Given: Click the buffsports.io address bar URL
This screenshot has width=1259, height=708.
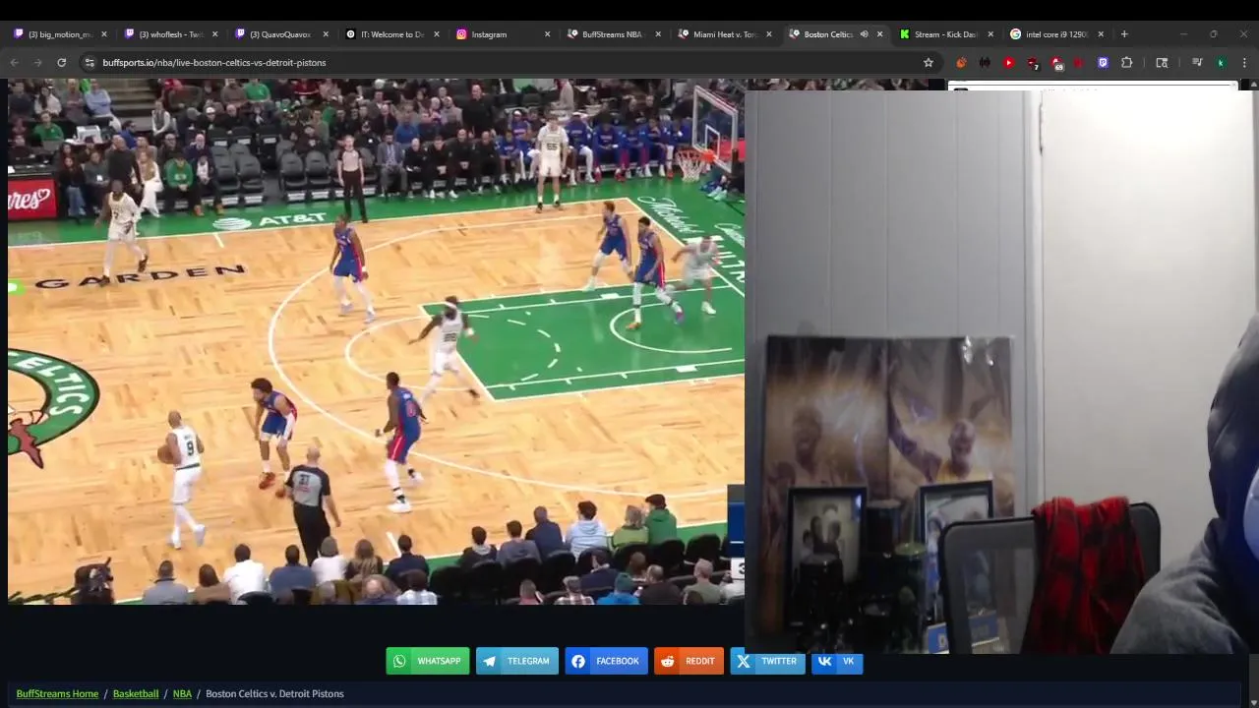Looking at the screenshot, I should [x=213, y=62].
